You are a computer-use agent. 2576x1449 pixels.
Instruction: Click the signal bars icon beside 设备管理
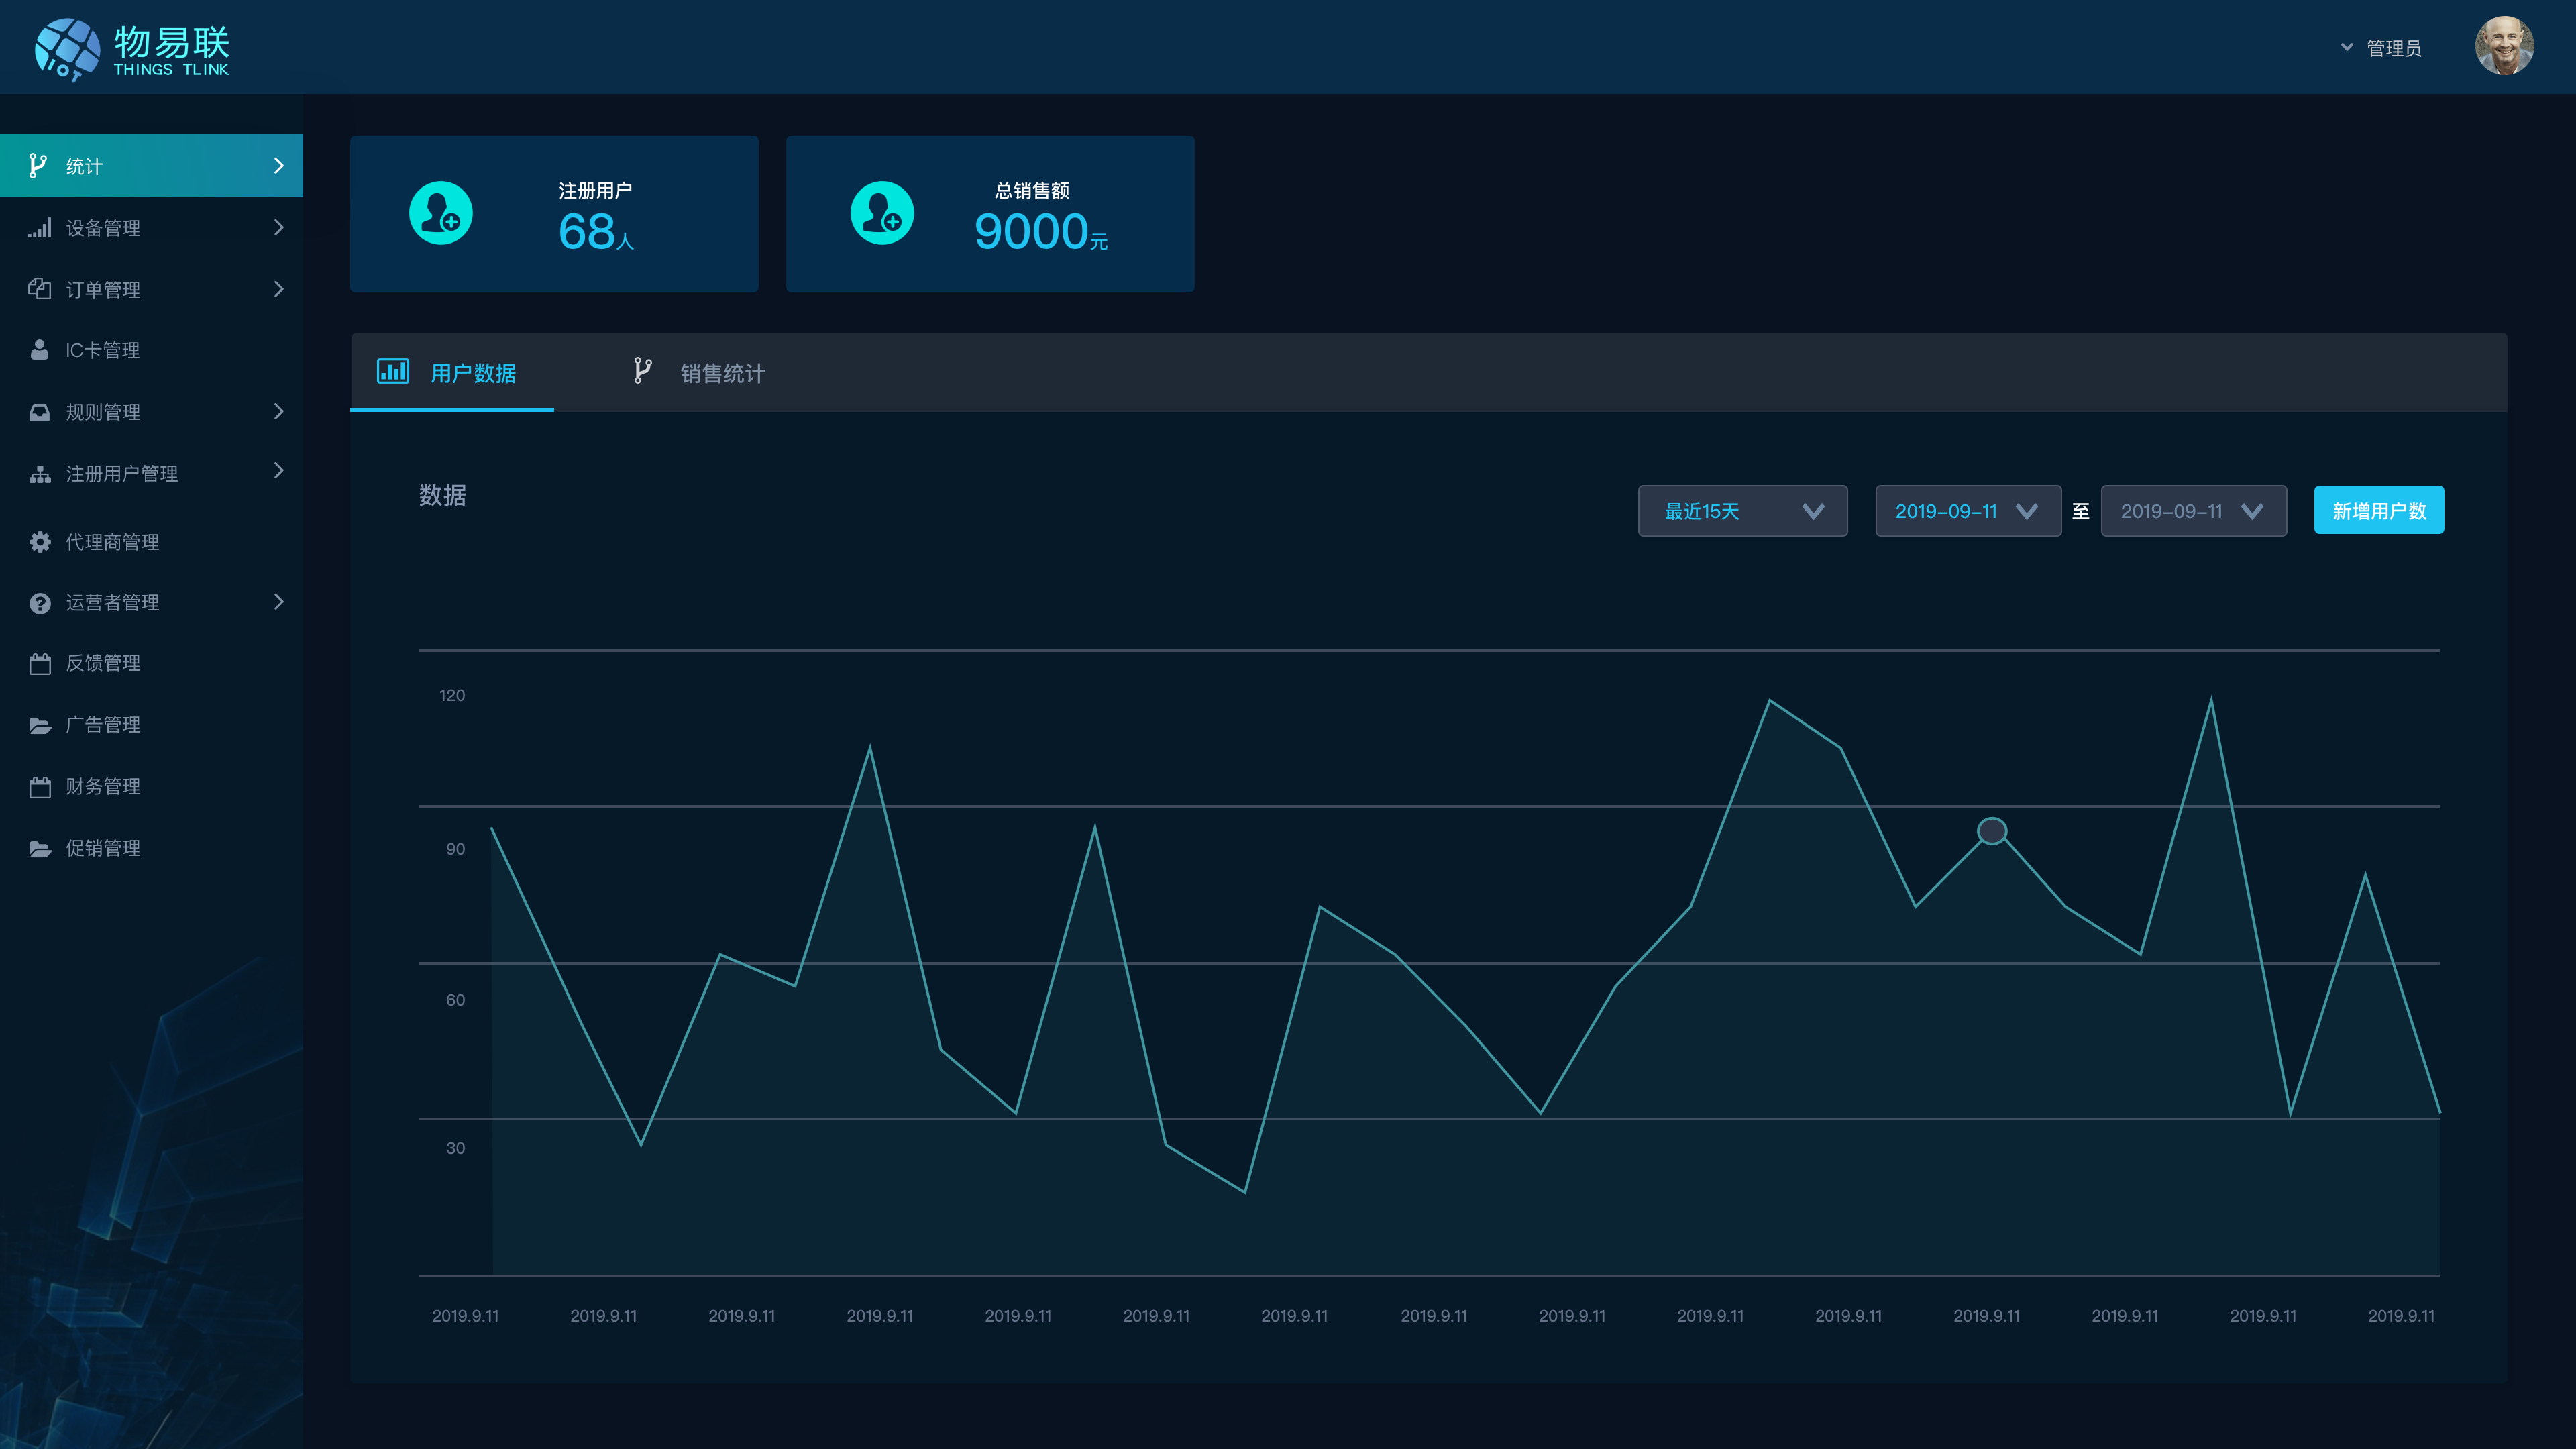click(x=40, y=228)
